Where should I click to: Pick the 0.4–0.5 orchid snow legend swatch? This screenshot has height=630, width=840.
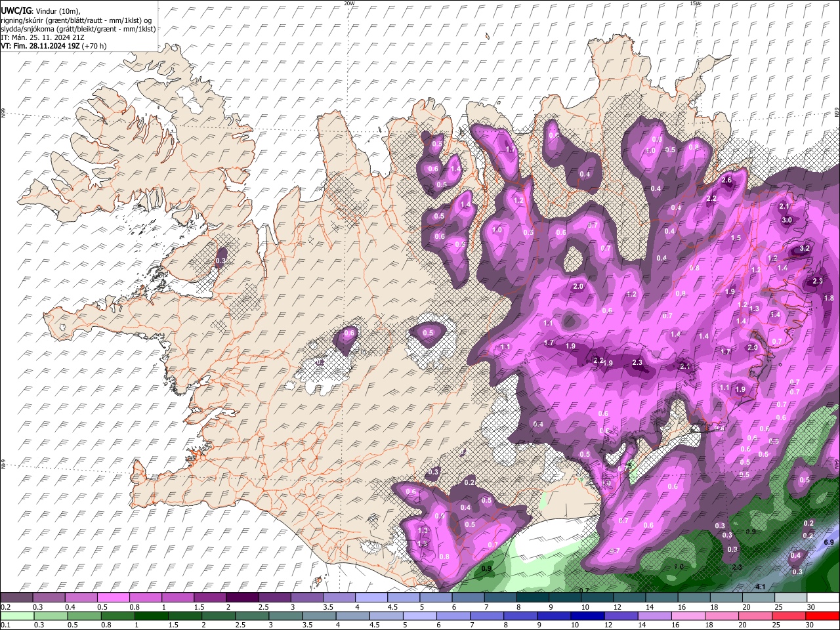81,598
